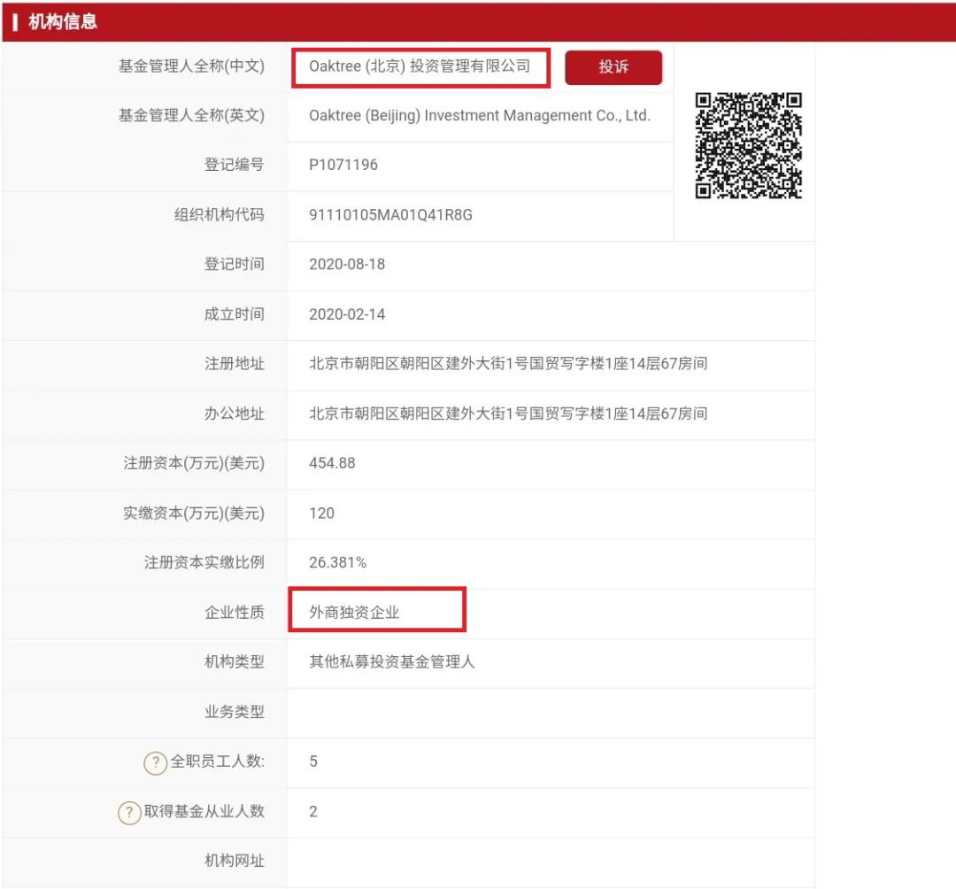
Task: Click the QR code image
Action: (x=748, y=145)
